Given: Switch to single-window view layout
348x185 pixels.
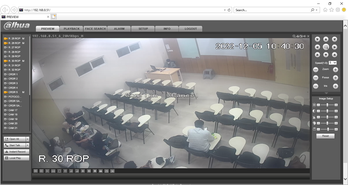Looking at the screenshot, I should coord(59,171).
